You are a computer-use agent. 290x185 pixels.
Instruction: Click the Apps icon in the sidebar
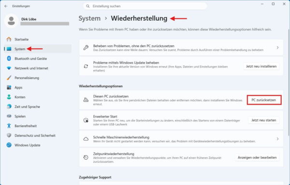pos(9,87)
